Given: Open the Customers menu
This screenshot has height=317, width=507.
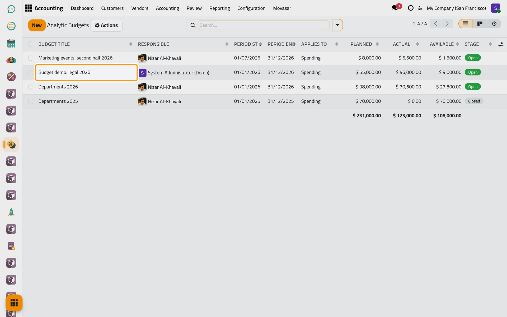Looking at the screenshot, I should [112, 8].
